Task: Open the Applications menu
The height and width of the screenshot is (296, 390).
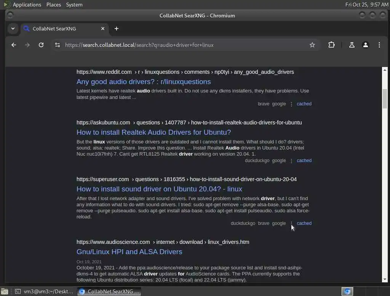Action: [x=27, y=5]
